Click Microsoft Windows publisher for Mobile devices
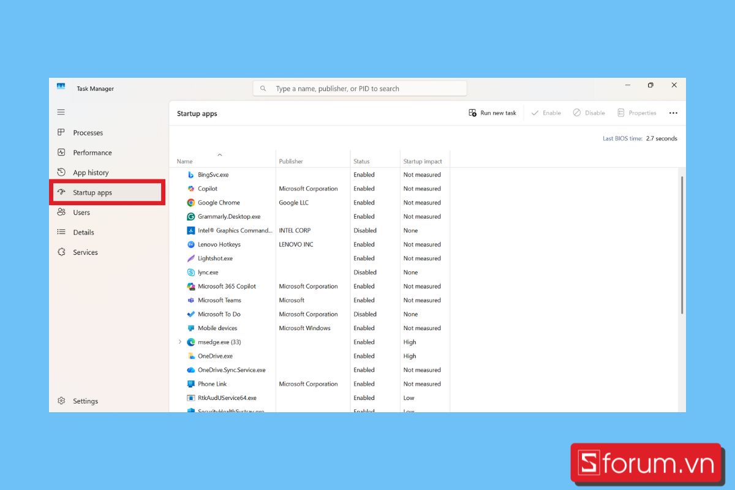735x490 pixels. coord(304,328)
